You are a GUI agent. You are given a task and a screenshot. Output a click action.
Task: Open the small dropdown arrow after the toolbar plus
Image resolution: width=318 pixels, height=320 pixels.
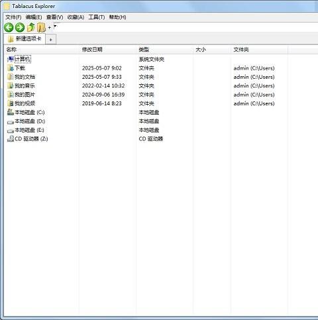point(55,27)
